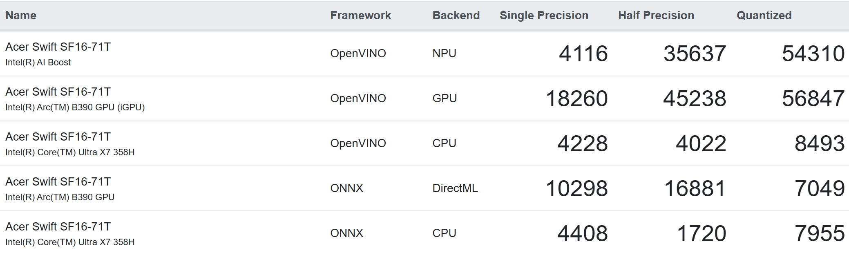The image size is (849, 255).
Task: Click quantized score 54310
Action: tap(813, 54)
